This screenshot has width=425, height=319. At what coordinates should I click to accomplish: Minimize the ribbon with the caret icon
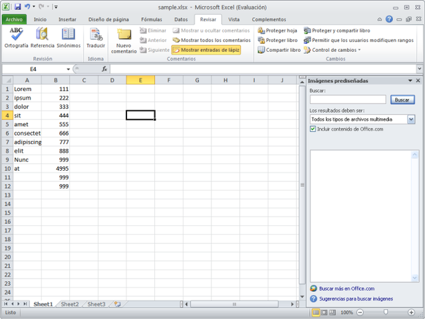(380, 19)
